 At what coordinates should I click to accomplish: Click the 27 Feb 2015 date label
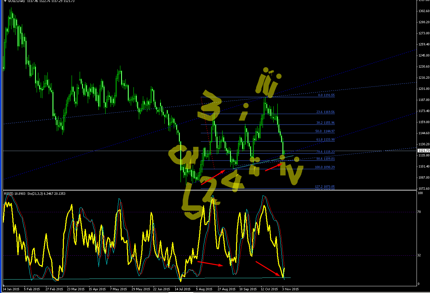coord(54,289)
